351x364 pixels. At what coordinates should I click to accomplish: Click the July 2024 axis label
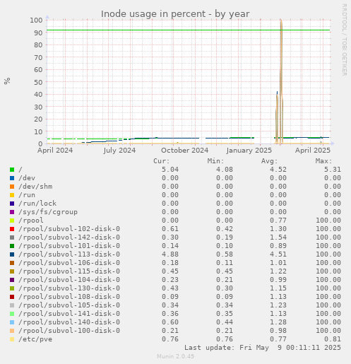[119, 151]
